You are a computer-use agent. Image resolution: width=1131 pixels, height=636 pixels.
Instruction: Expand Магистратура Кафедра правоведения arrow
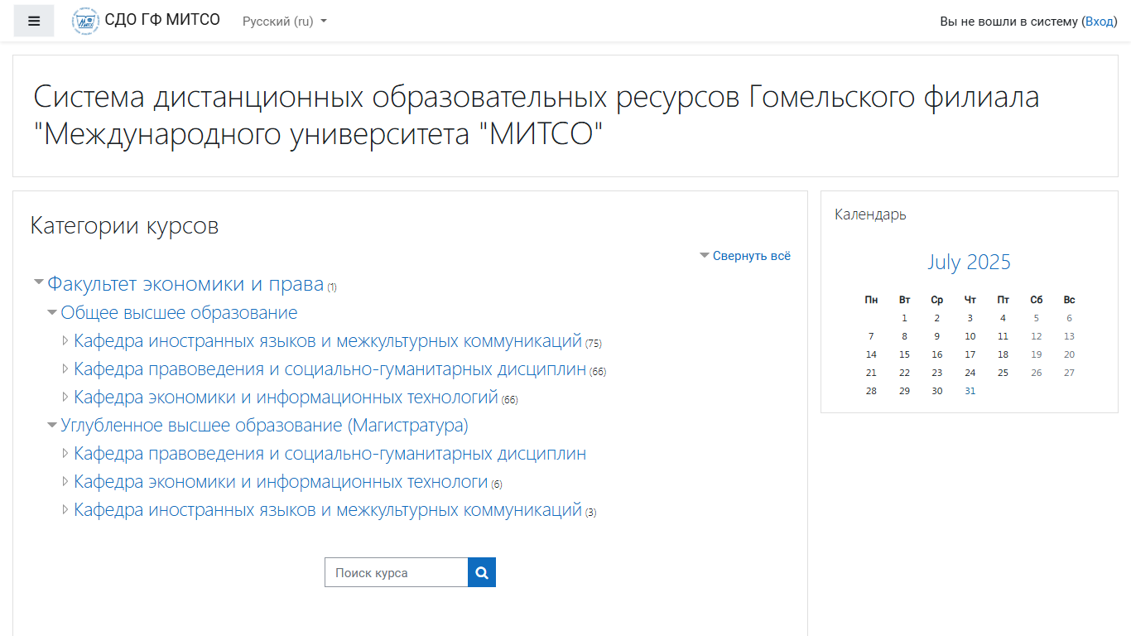click(x=65, y=453)
